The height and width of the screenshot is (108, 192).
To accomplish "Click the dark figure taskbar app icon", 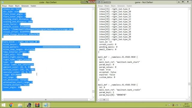I will click(29, 105).
